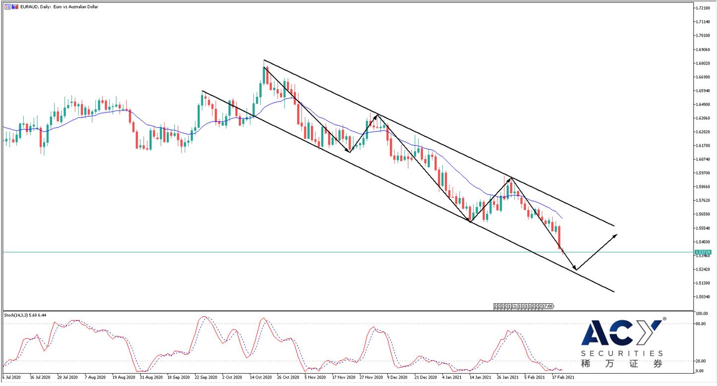Click the 1.50340 price scale label

click(x=703, y=297)
